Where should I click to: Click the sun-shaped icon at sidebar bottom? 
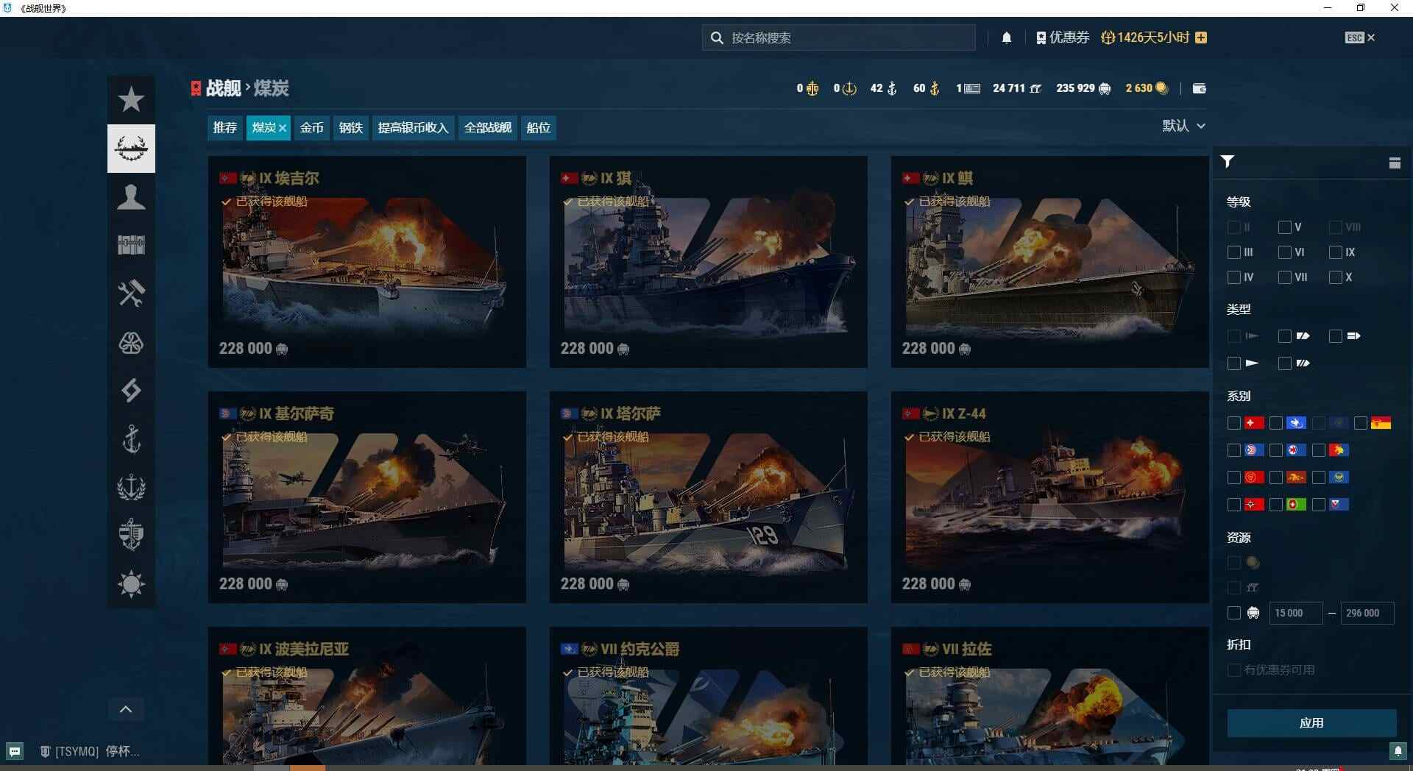(x=131, y=584)
